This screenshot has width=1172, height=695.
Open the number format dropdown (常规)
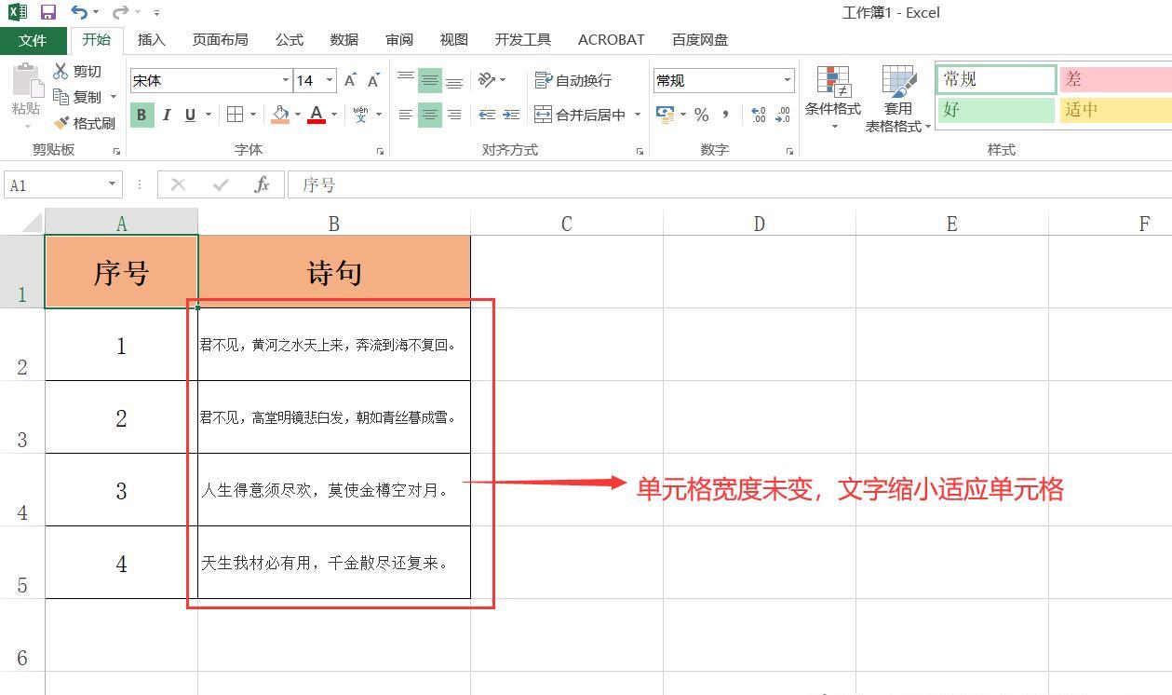[x=788, y=81]
